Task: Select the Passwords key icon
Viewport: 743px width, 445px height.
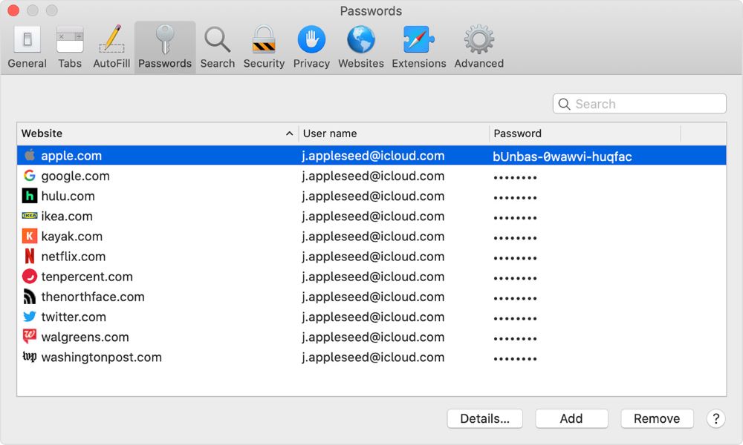Action: pyautogui.click(x=165, y=40)
